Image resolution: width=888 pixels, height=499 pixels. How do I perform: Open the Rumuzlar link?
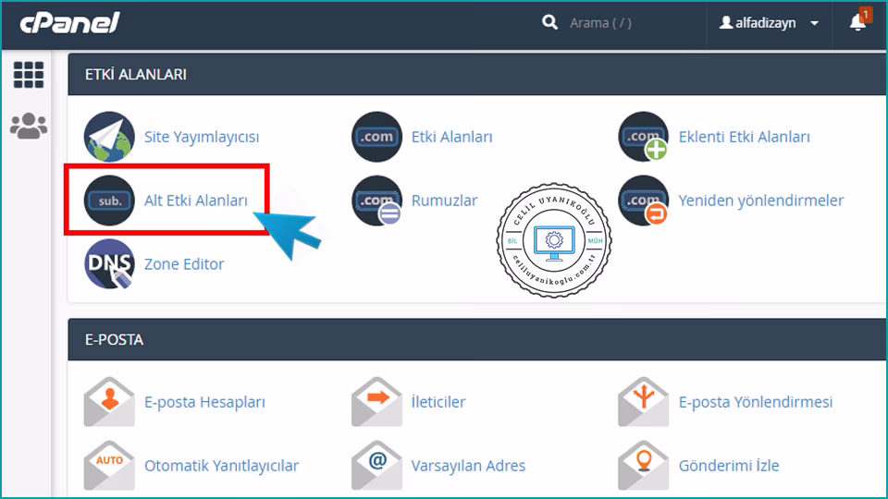point(445,201)
